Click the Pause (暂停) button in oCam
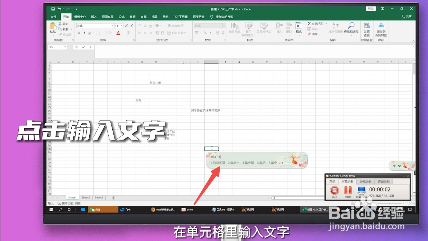This screenshot has width=428, height=241. pyautogui.click(x=348, y=190)
